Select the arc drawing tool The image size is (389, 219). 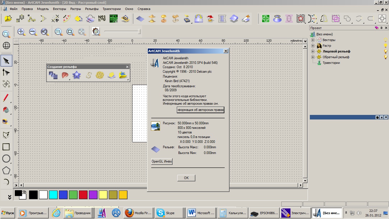6,182
